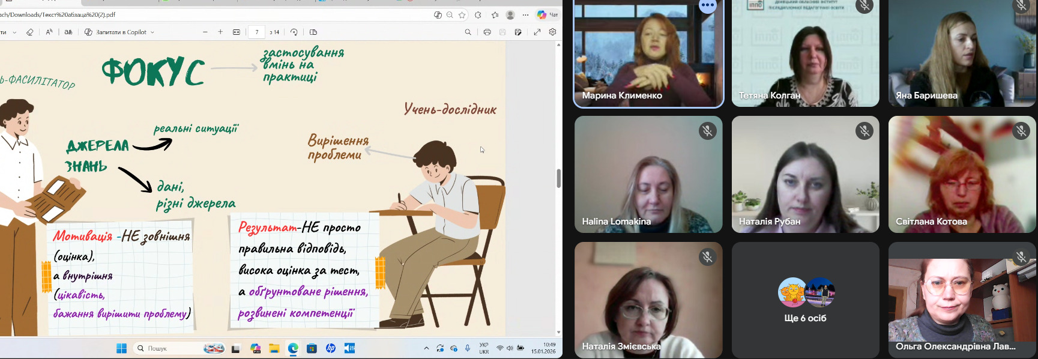Open PDF viewer settings gear
The image size is (1038, 359).
[x=553, y=32]
